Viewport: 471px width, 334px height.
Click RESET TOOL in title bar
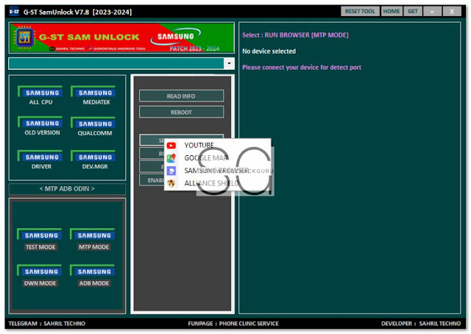click(360, 12)
